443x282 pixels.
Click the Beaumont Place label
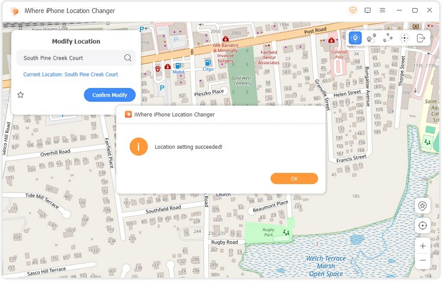[270, 206]
